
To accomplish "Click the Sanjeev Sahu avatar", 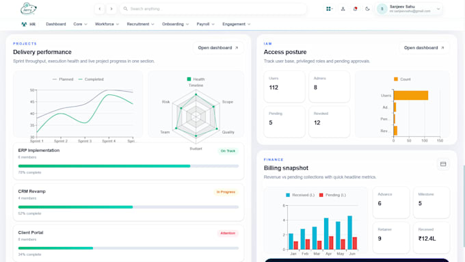I will [x=382, y=9].
